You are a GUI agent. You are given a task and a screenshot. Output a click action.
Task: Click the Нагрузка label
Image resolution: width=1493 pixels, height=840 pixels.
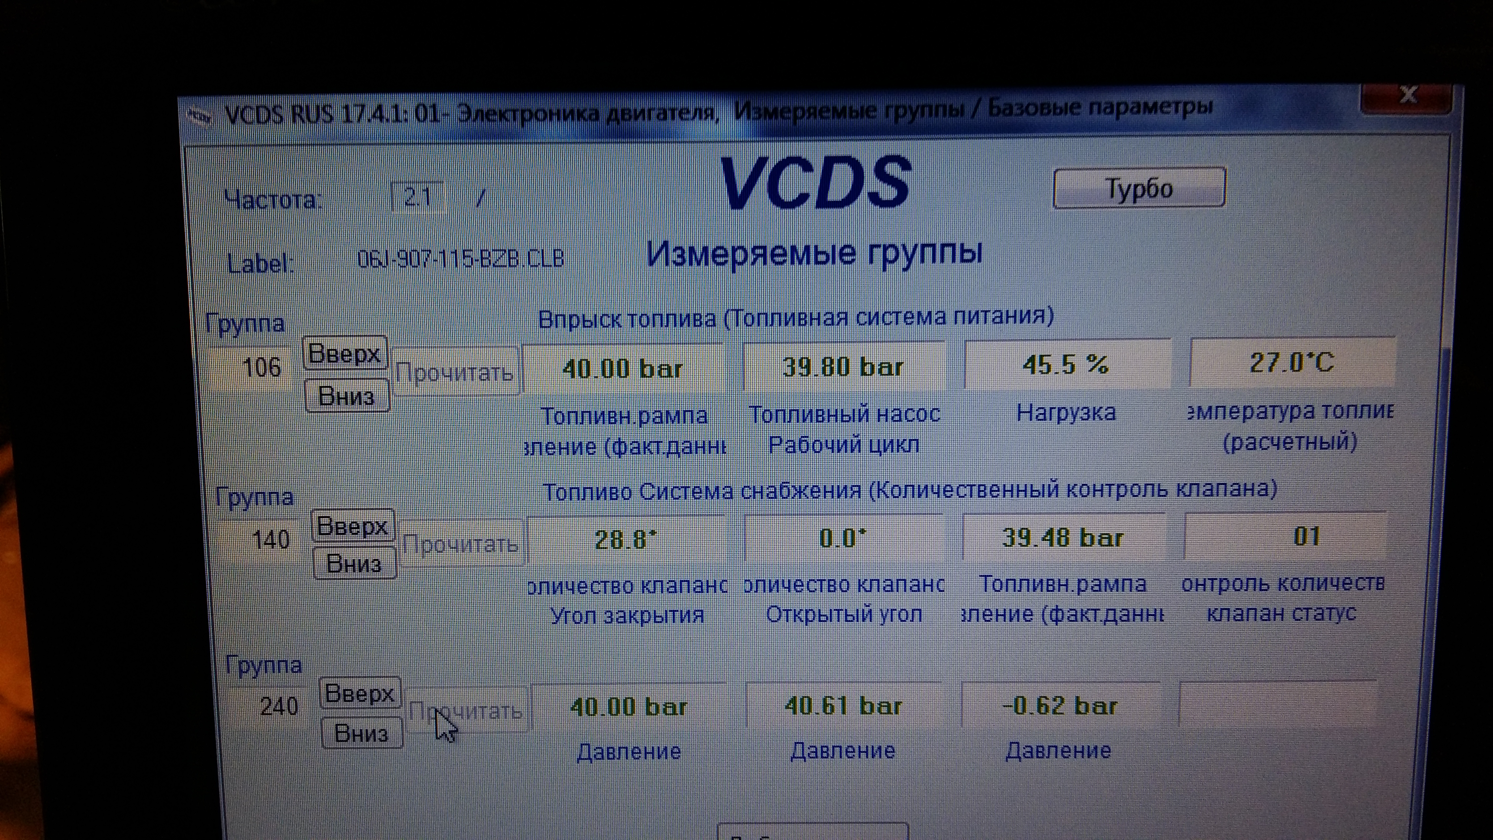pos(1067,413)
